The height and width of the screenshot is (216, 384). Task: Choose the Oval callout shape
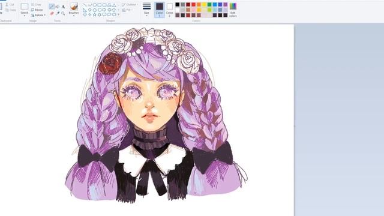109,15
